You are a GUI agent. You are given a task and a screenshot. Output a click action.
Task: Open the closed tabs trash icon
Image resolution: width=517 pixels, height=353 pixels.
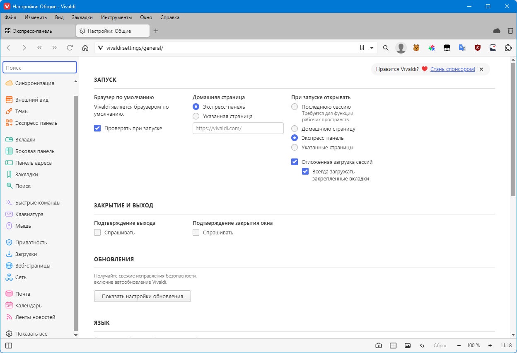point(510,31)
